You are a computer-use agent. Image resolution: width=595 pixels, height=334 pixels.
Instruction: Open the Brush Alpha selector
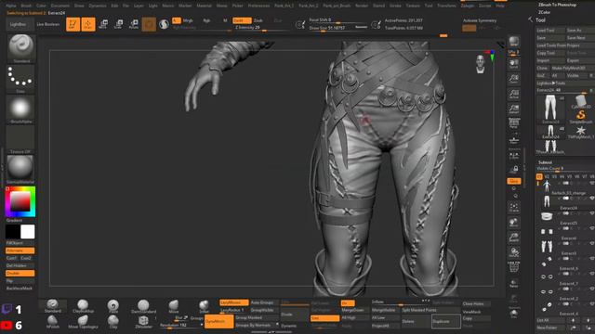coord(20,109)
